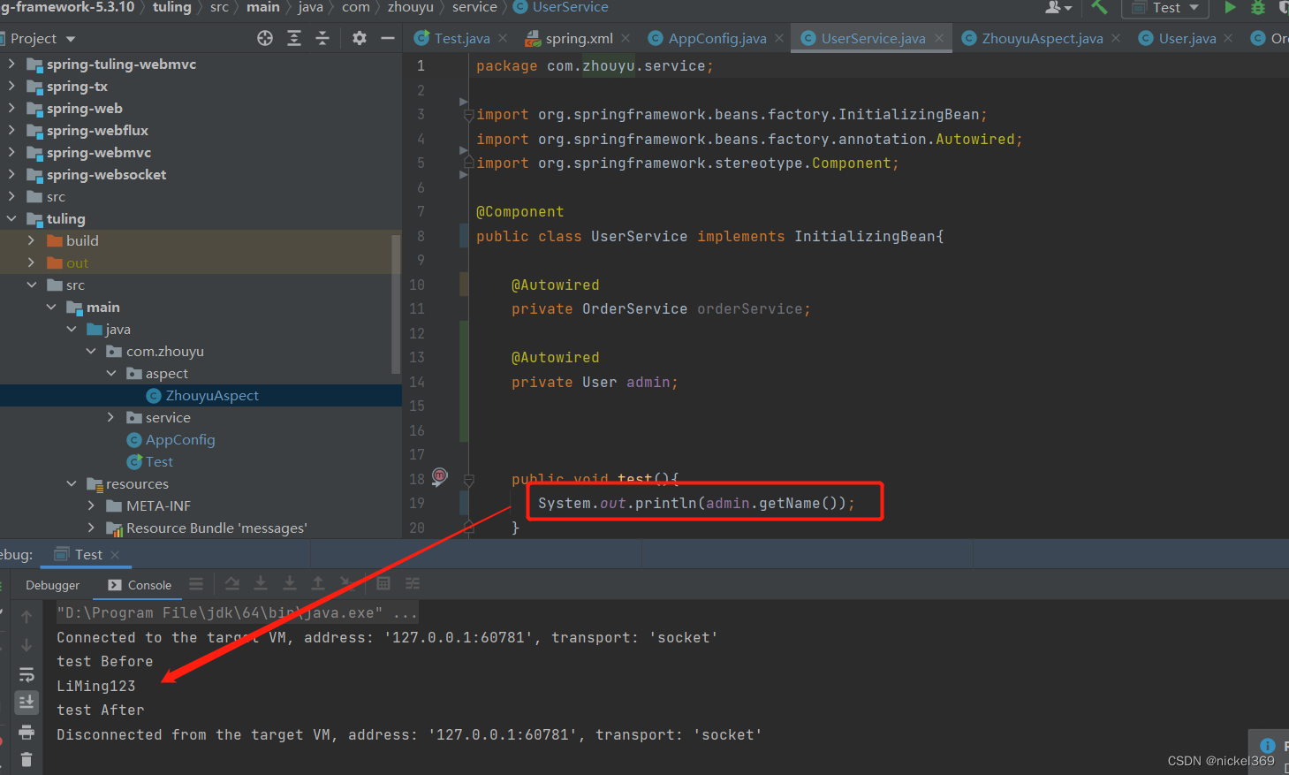Close the UserService.java tab
Image resolution: width=1289 pixels, height=775 pixels.
(939, 38)
